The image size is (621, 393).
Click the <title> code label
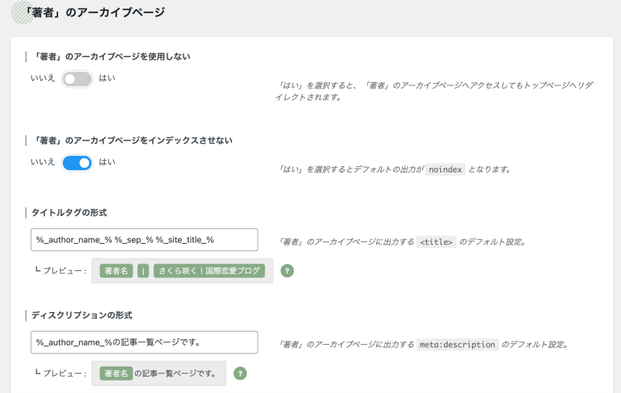pos(436,242)
